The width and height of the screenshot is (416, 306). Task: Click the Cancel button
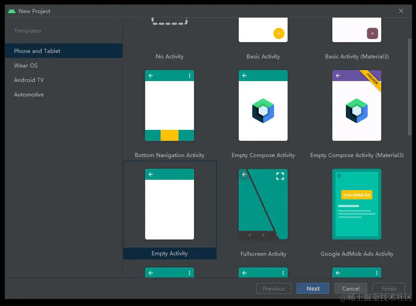351,288
